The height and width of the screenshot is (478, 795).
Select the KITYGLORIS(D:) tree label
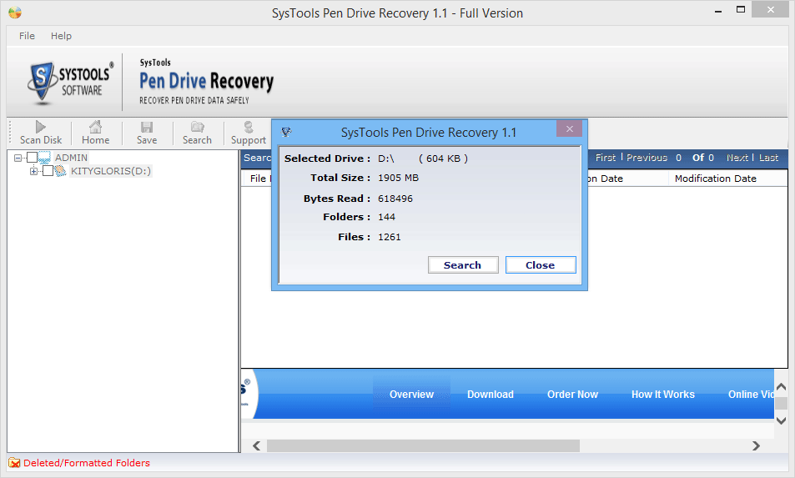(x=110, y=171)
